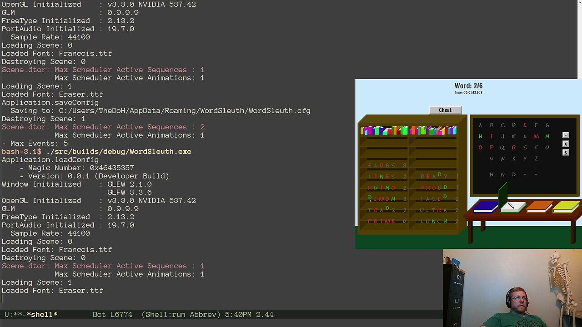Click blackboard alphabet letter G

547,125
